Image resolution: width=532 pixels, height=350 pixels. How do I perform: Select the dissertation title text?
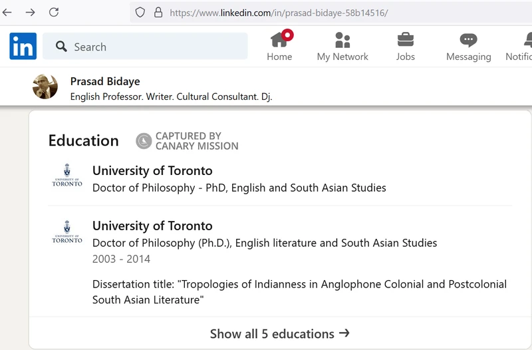coord(300,292)
